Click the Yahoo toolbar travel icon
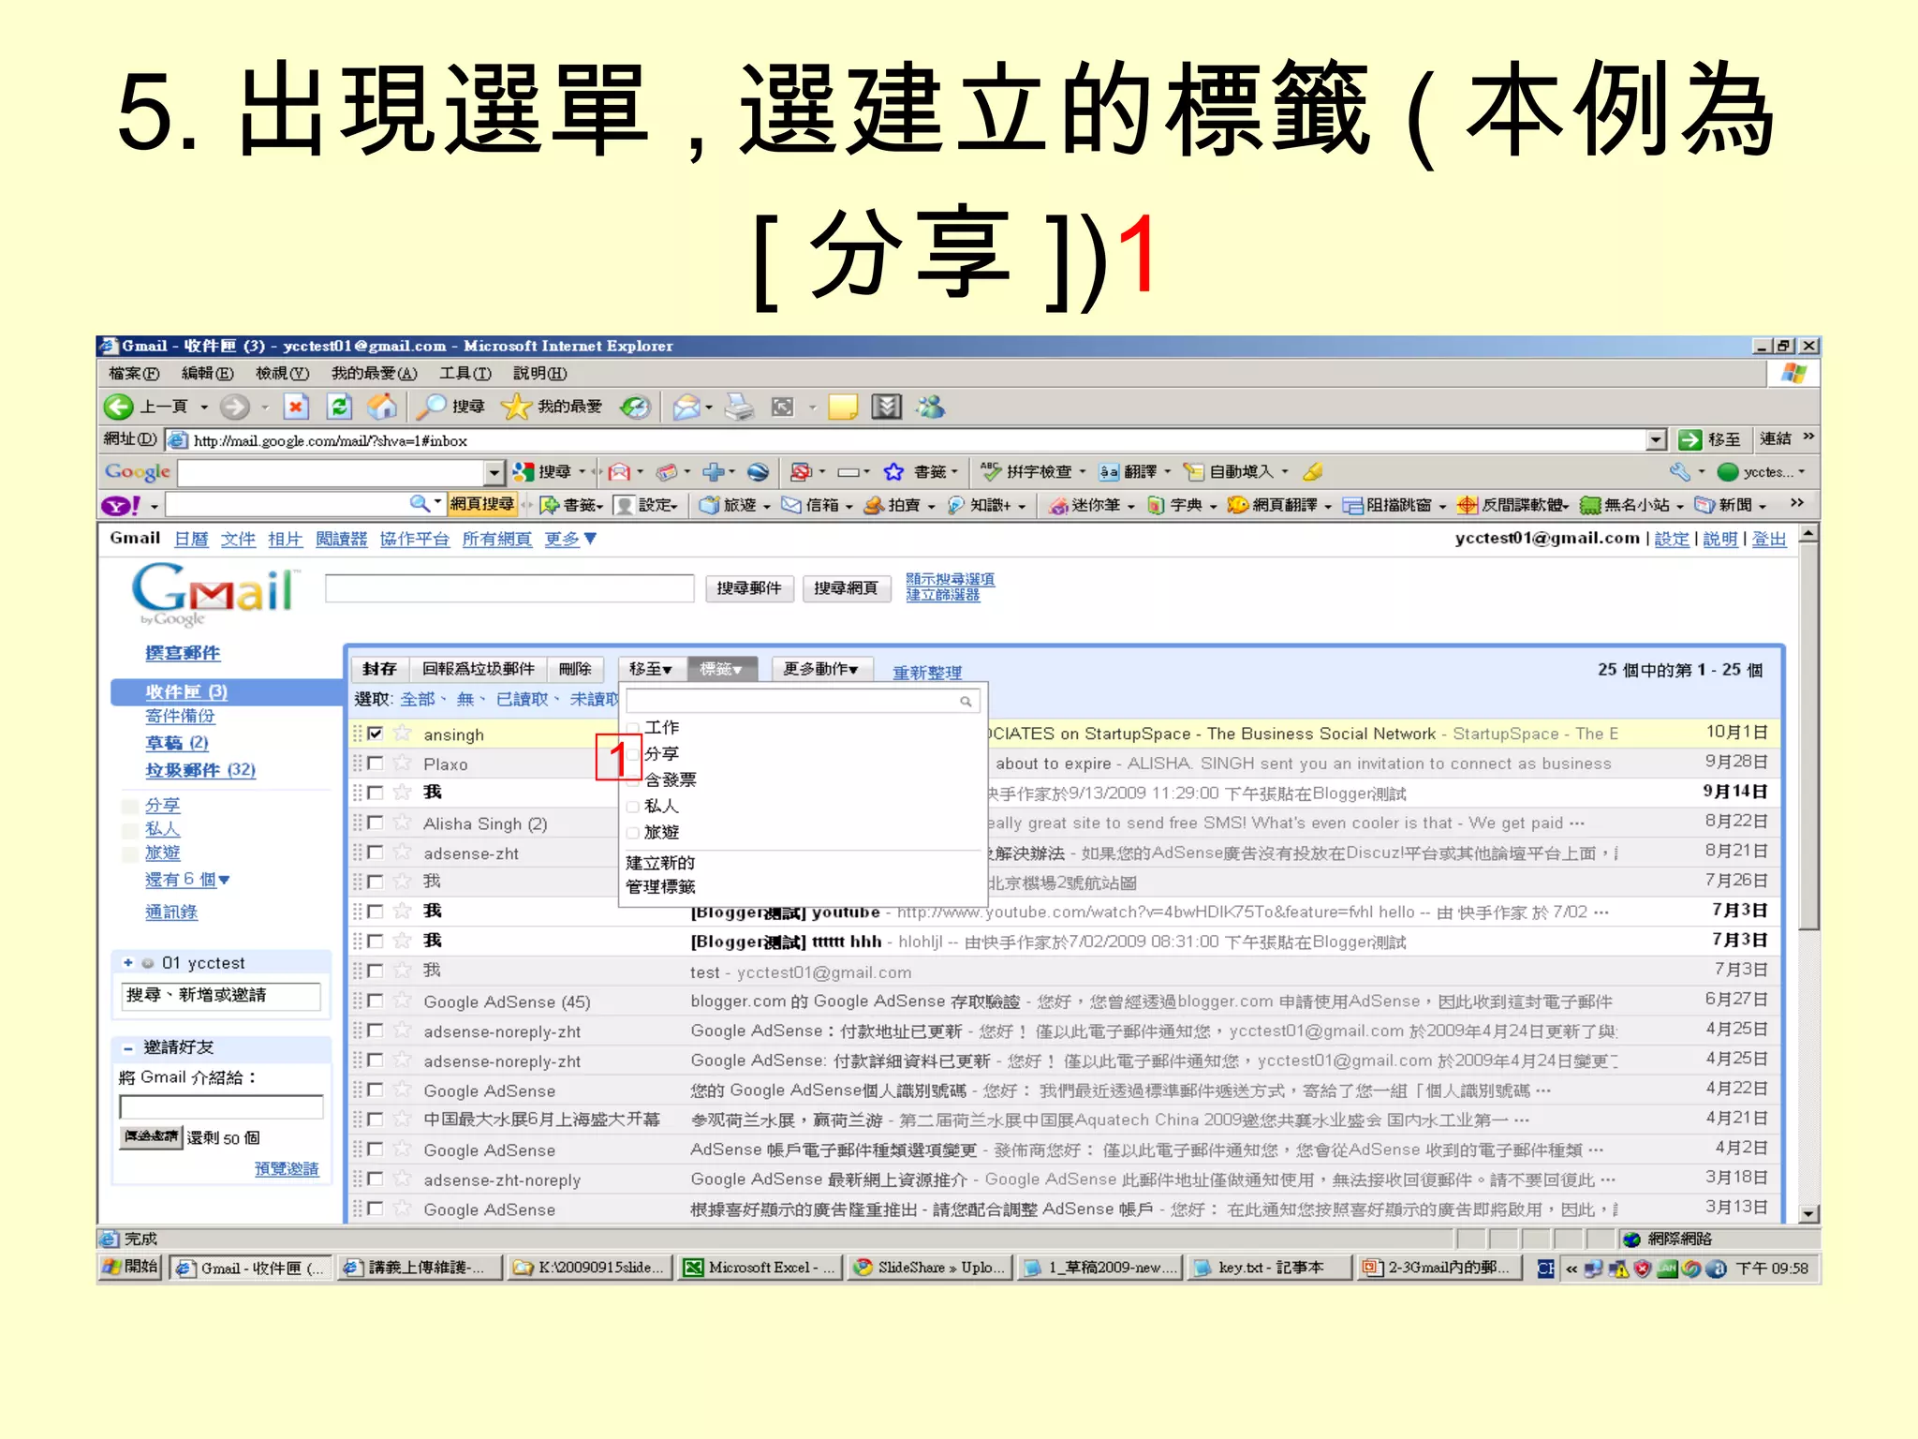The height and width of the screenshot is (1439, 1918). (710, 506)
